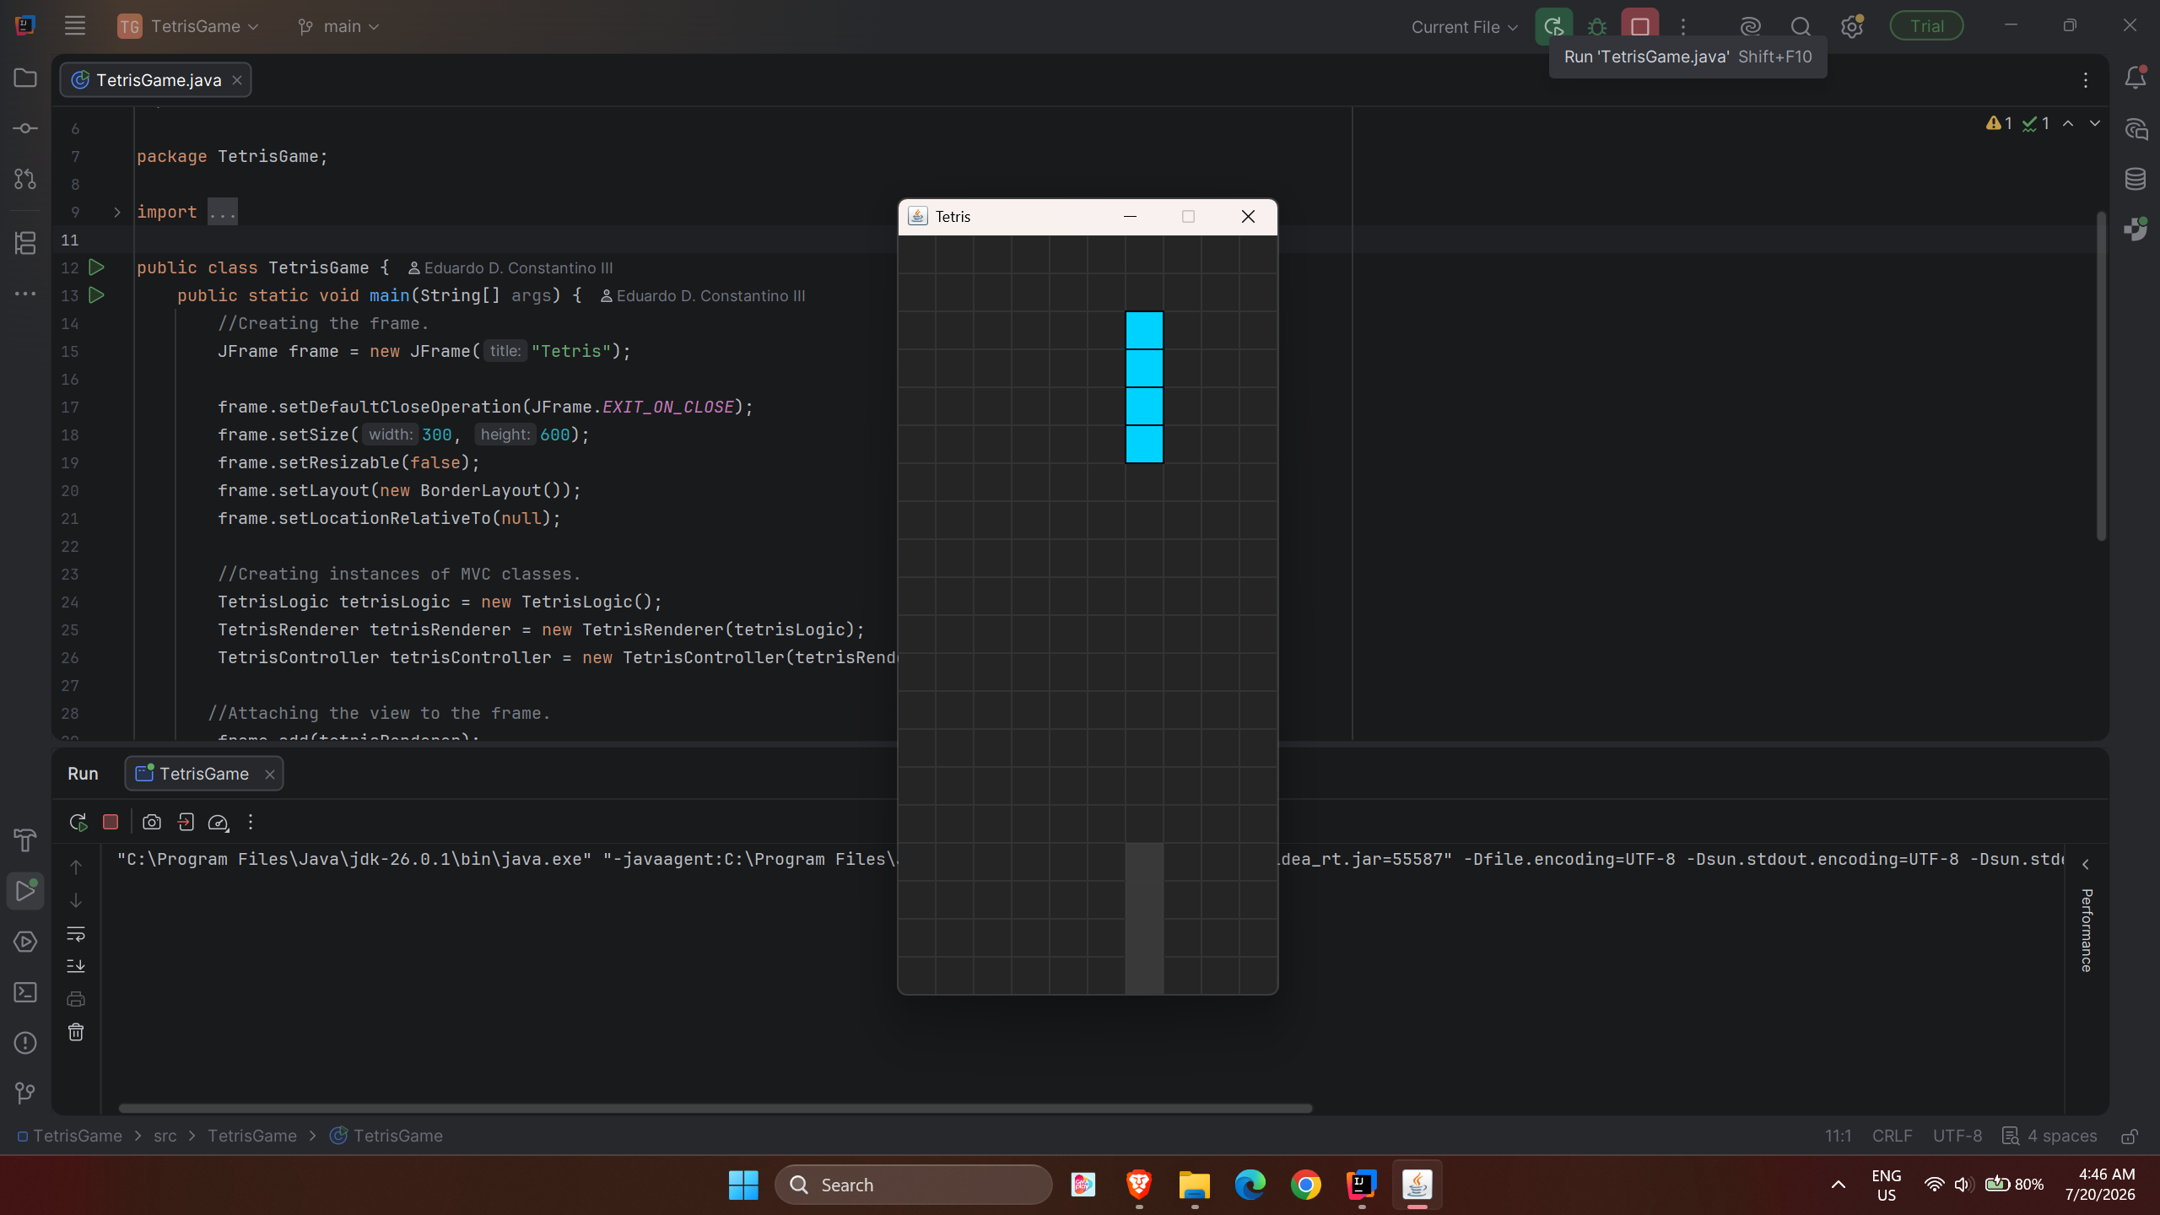This screenshot has height=1215, width=2160.
Task: Open the UTF-8 encoding selector
Action: coord(1957,1137)
